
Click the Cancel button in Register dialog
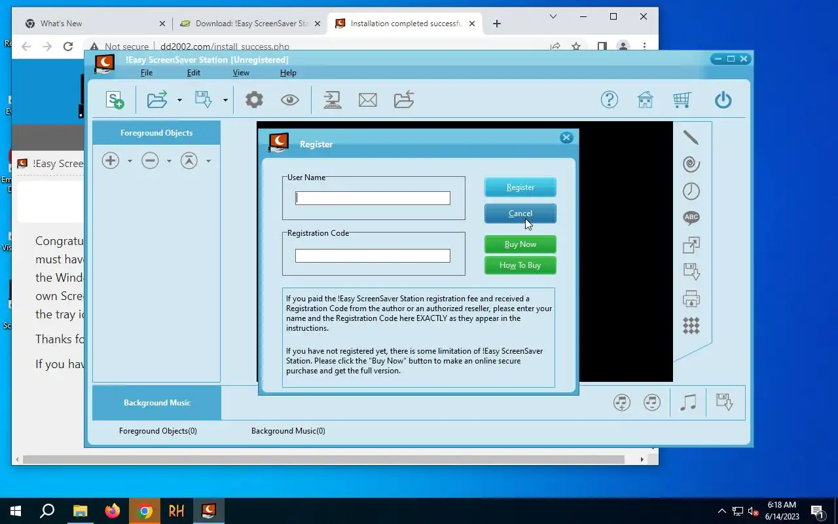(520, 214)
